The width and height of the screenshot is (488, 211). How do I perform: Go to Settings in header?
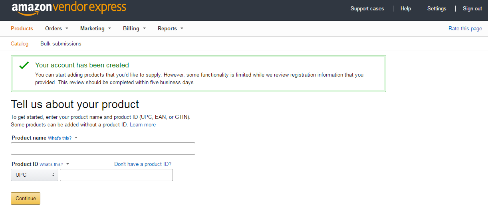(436, 8)
